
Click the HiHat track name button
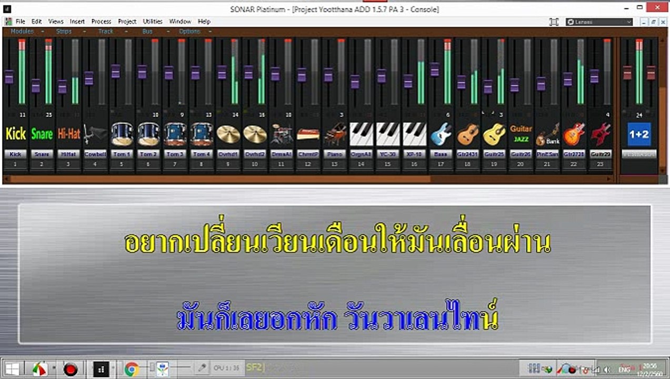pyautogui.click(x=69, y=154)
